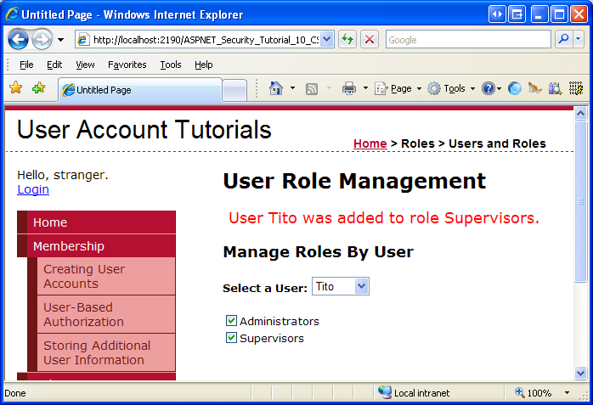
Task: Expand the zoom level dropdown arrow
Action: [567, 393]
